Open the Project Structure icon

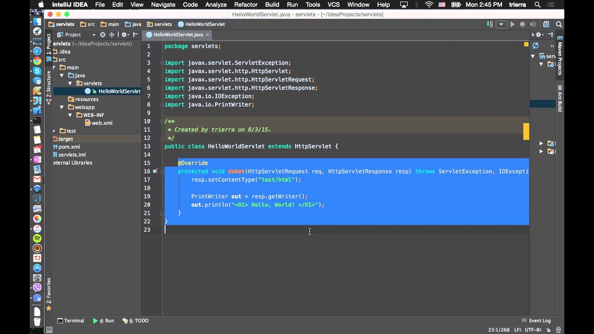pos(546,24)
